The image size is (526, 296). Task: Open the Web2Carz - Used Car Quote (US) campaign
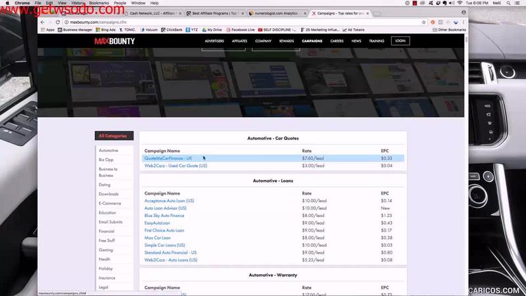point(176,166)
